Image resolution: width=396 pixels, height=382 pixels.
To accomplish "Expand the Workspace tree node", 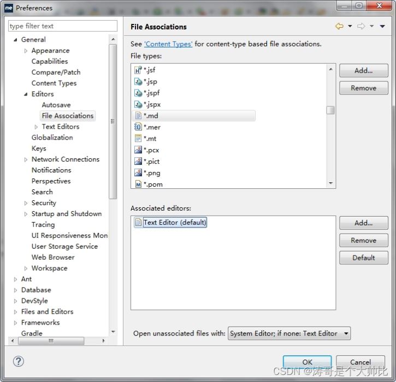I will pos(26,268).
